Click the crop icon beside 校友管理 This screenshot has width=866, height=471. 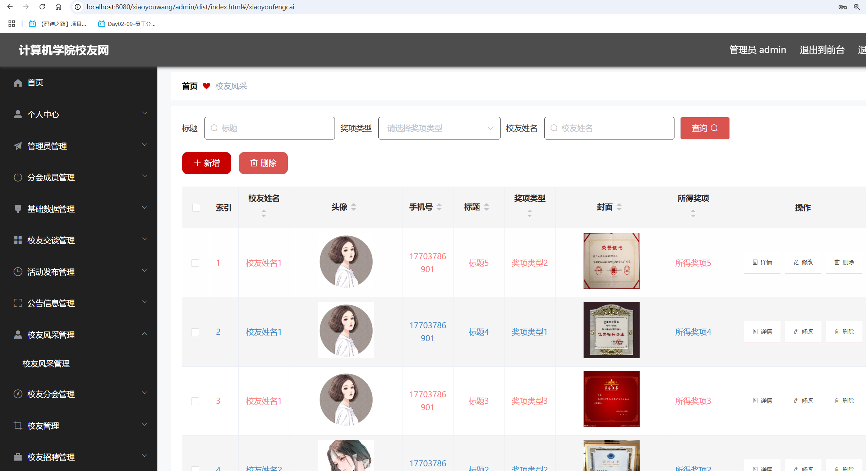click(x=18, y=426)
